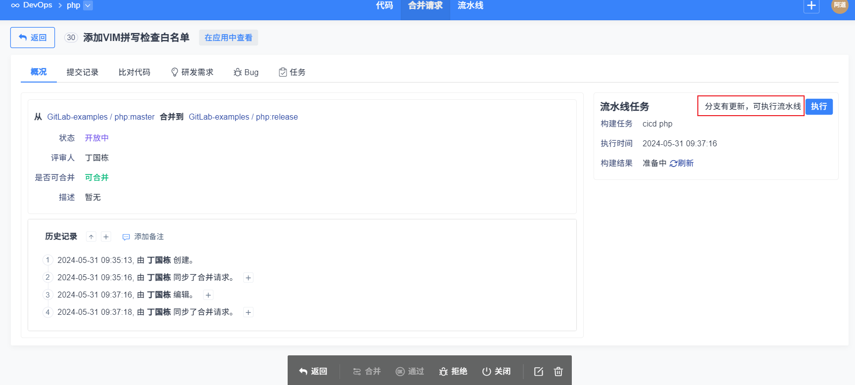
Task: Click 添加备注 to add a comment
Action: coord(143,237)
